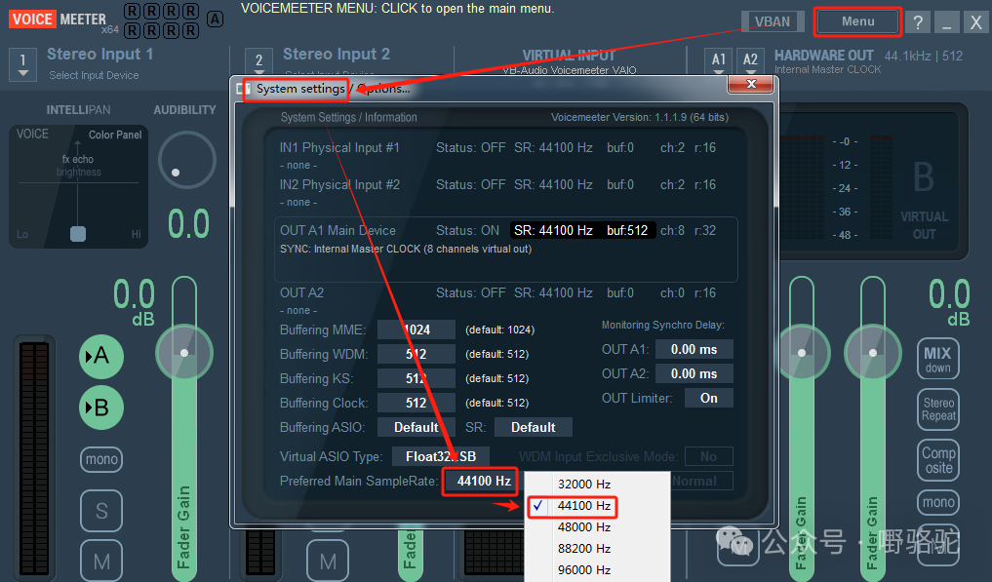Open the Voicemeeter Menu button

pyautogui.click(x=857, y=21)
